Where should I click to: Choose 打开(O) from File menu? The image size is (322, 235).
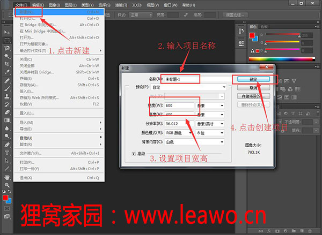click(59, 18)
